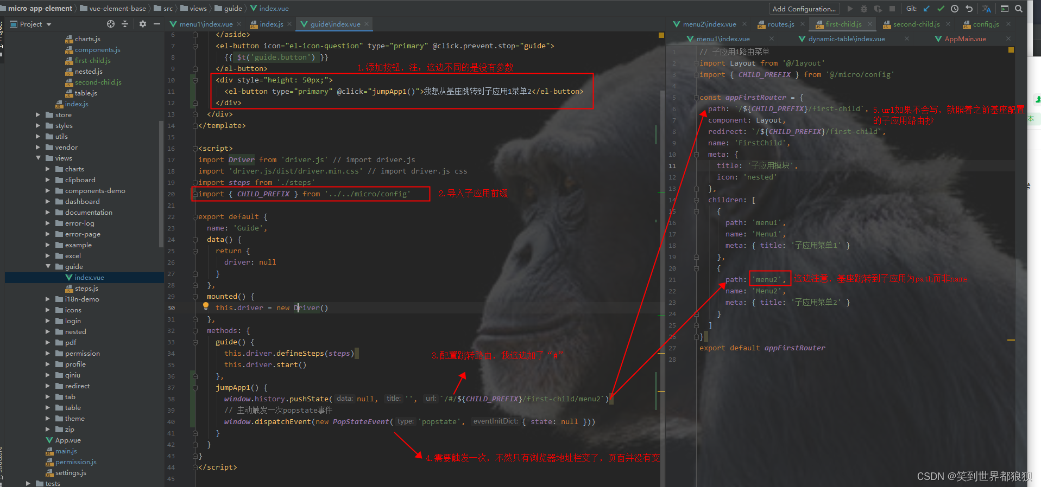Click the Add Configuration button
Image resolution: width=1041 pixels, height=487 pixels.
coord(804,9)
